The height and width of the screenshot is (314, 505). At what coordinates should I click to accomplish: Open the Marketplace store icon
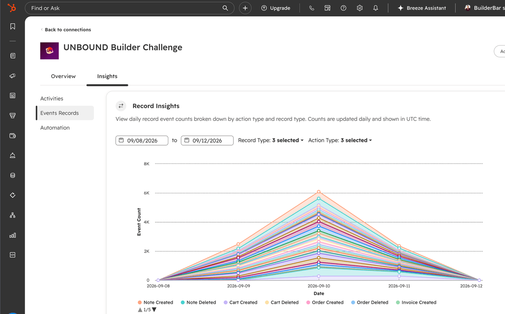tap(327, 8)
